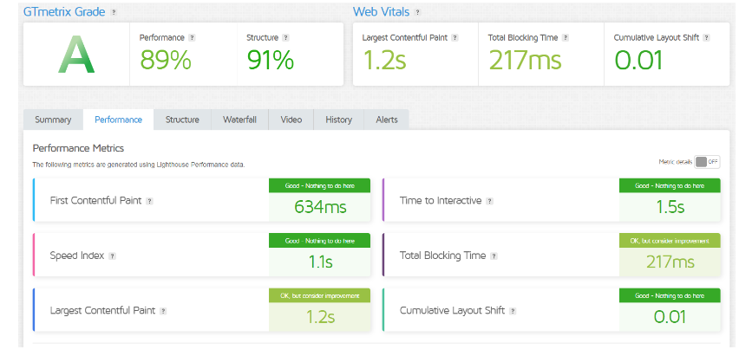Click the 1.2s value in Performance Metrics
The image size is (739, 356).
click(x=320, y=317)
